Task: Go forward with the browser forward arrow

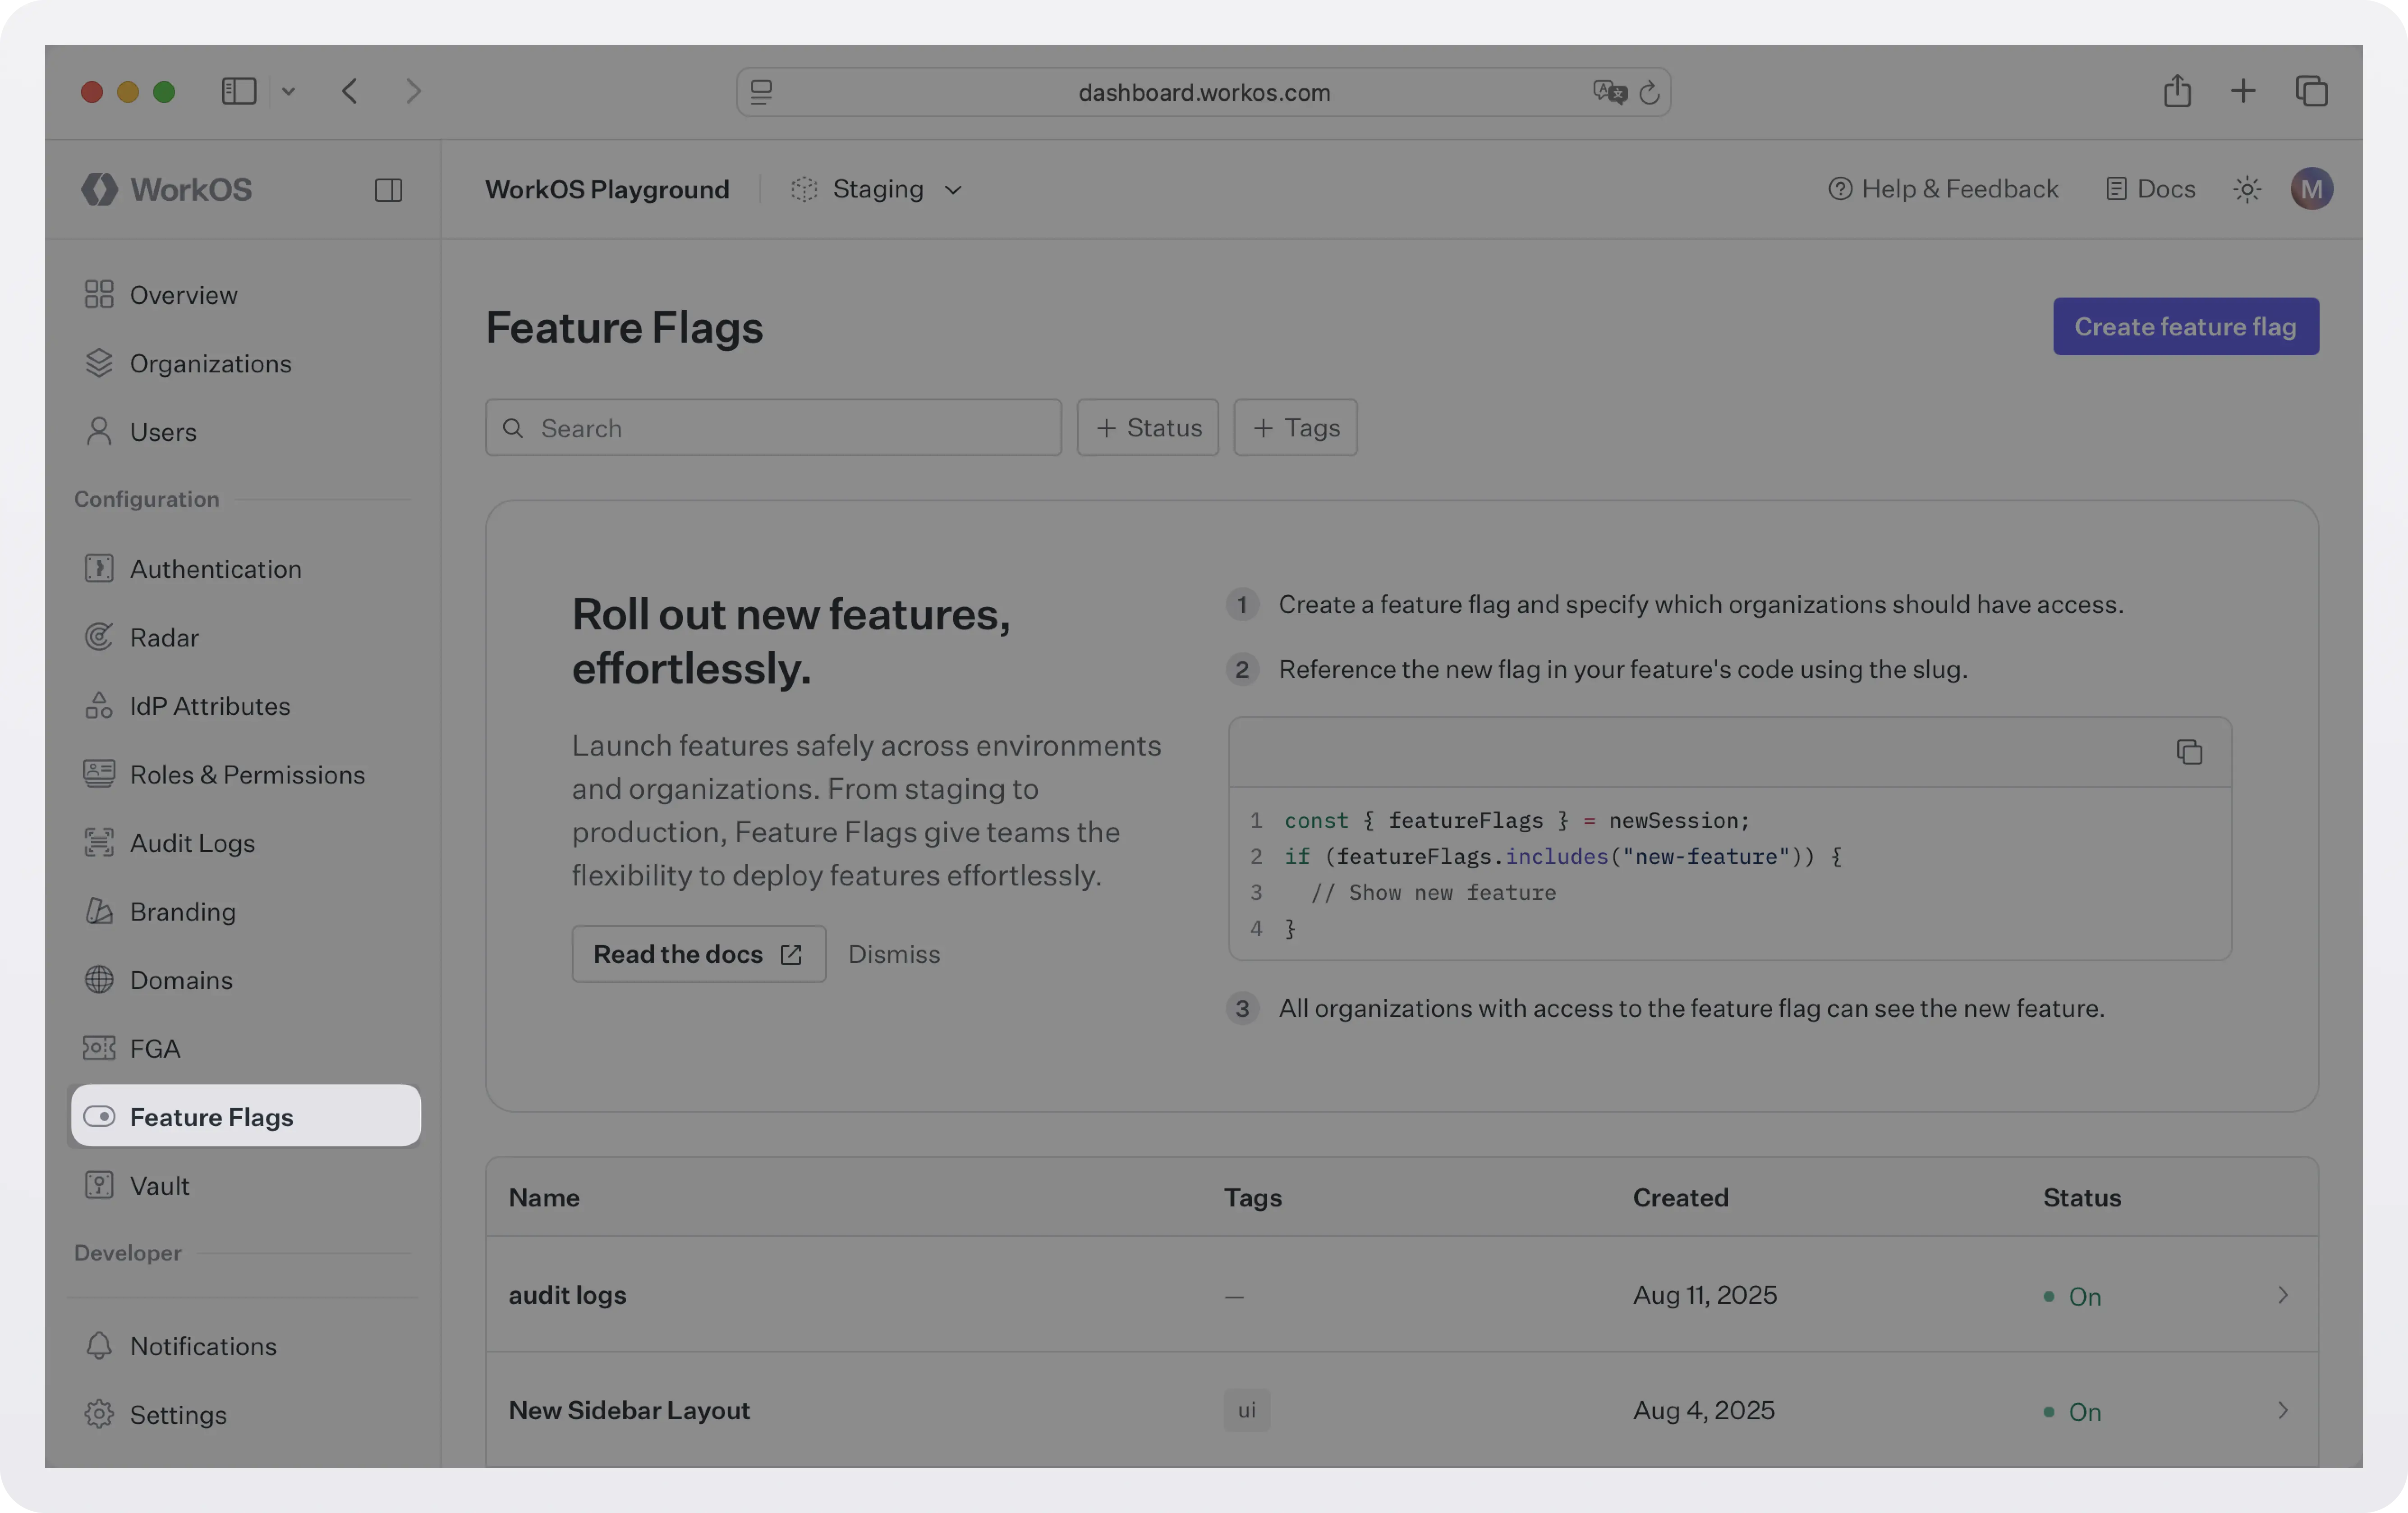Action: tap(413, 91)
